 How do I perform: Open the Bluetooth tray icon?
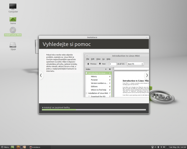click(x=158, y=147)
